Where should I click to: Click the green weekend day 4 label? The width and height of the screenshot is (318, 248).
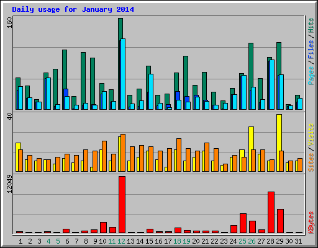coord(49,241)
